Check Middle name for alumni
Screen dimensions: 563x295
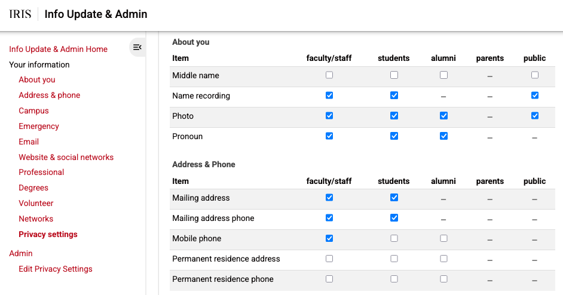pyautogui.click(x=444, y=75)
